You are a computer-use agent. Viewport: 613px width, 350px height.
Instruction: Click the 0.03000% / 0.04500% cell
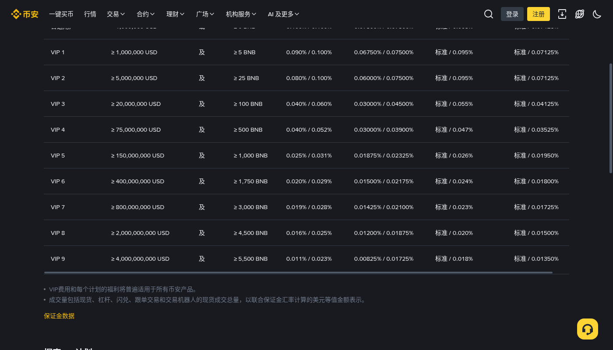pyautogui.click(x=384, y=104)
